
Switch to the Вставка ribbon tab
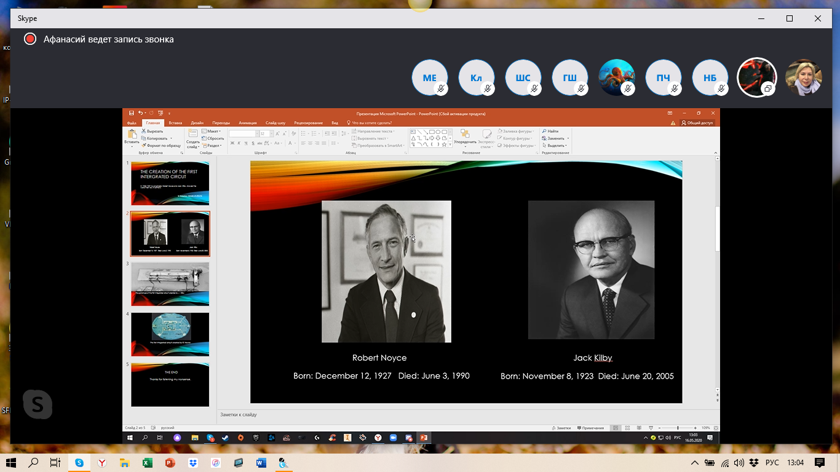pos(175,123)
